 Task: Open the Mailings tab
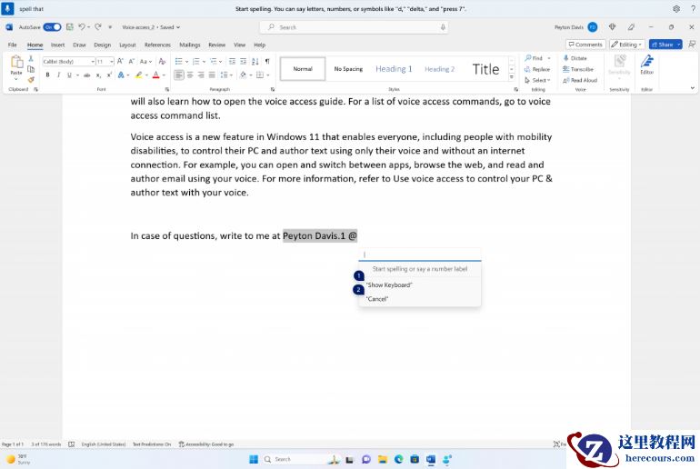(x=190, y=45)
